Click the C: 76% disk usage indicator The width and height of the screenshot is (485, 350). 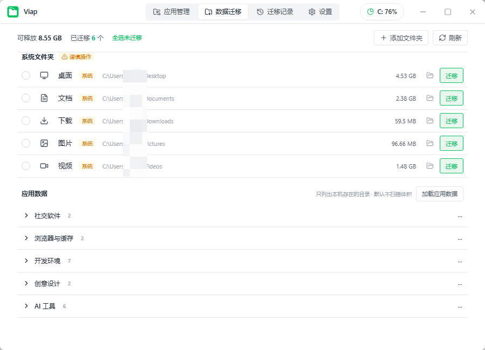[382, 12]
